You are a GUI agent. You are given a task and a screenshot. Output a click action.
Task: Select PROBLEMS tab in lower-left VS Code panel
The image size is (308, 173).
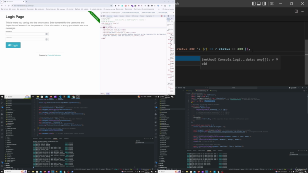click(x=35, y=139)
